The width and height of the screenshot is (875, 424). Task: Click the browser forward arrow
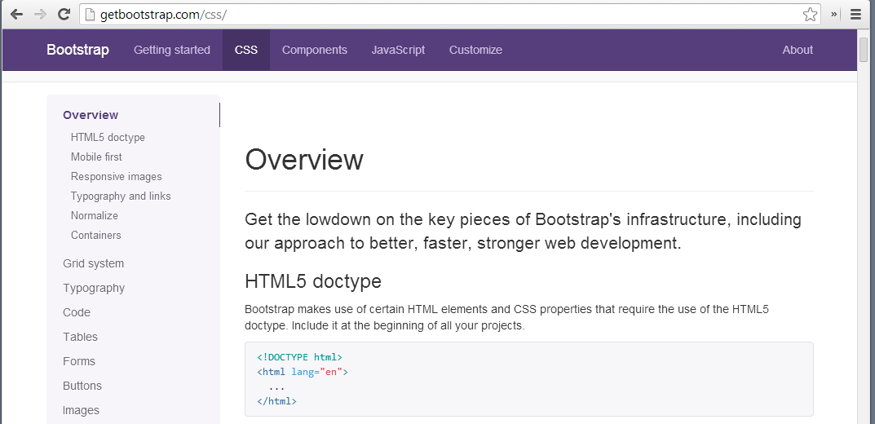coord(40,15)
